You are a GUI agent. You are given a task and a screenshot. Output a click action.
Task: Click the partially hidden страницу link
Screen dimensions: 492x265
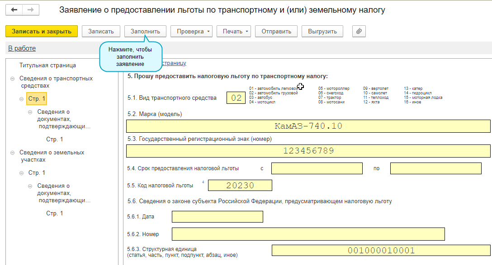click(x=174, y=63)
